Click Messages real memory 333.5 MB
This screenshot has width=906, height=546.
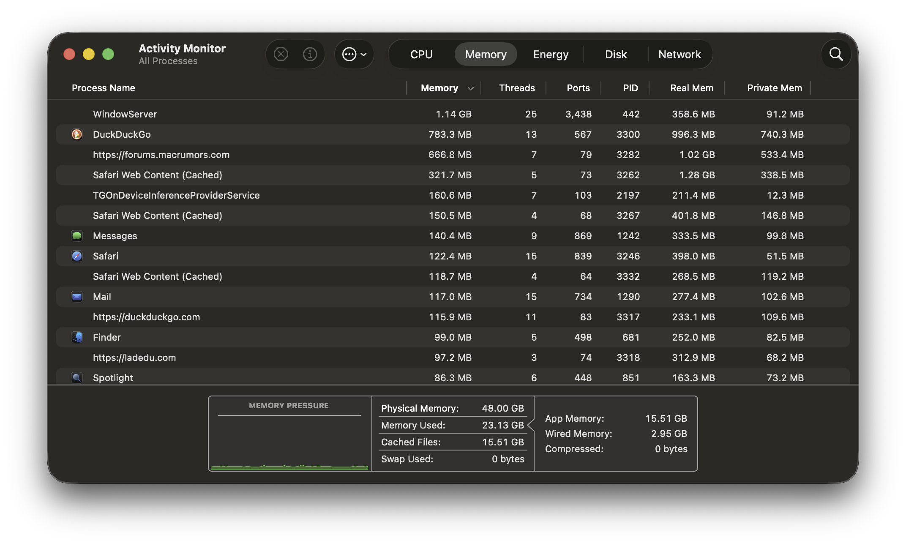click(693, 236)
